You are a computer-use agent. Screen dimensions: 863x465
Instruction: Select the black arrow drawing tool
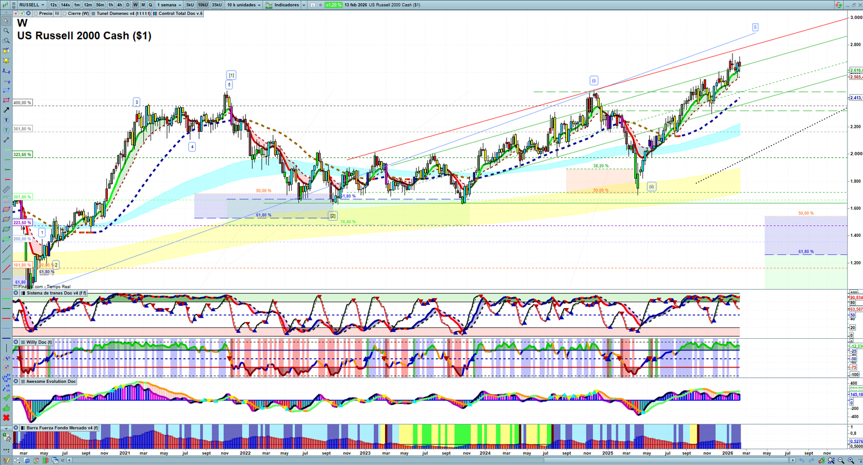[6, 110]
